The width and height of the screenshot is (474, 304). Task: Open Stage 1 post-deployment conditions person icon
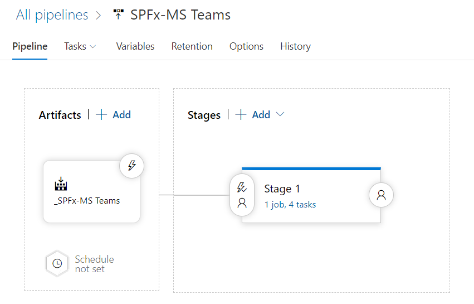(x=381, y=195)
